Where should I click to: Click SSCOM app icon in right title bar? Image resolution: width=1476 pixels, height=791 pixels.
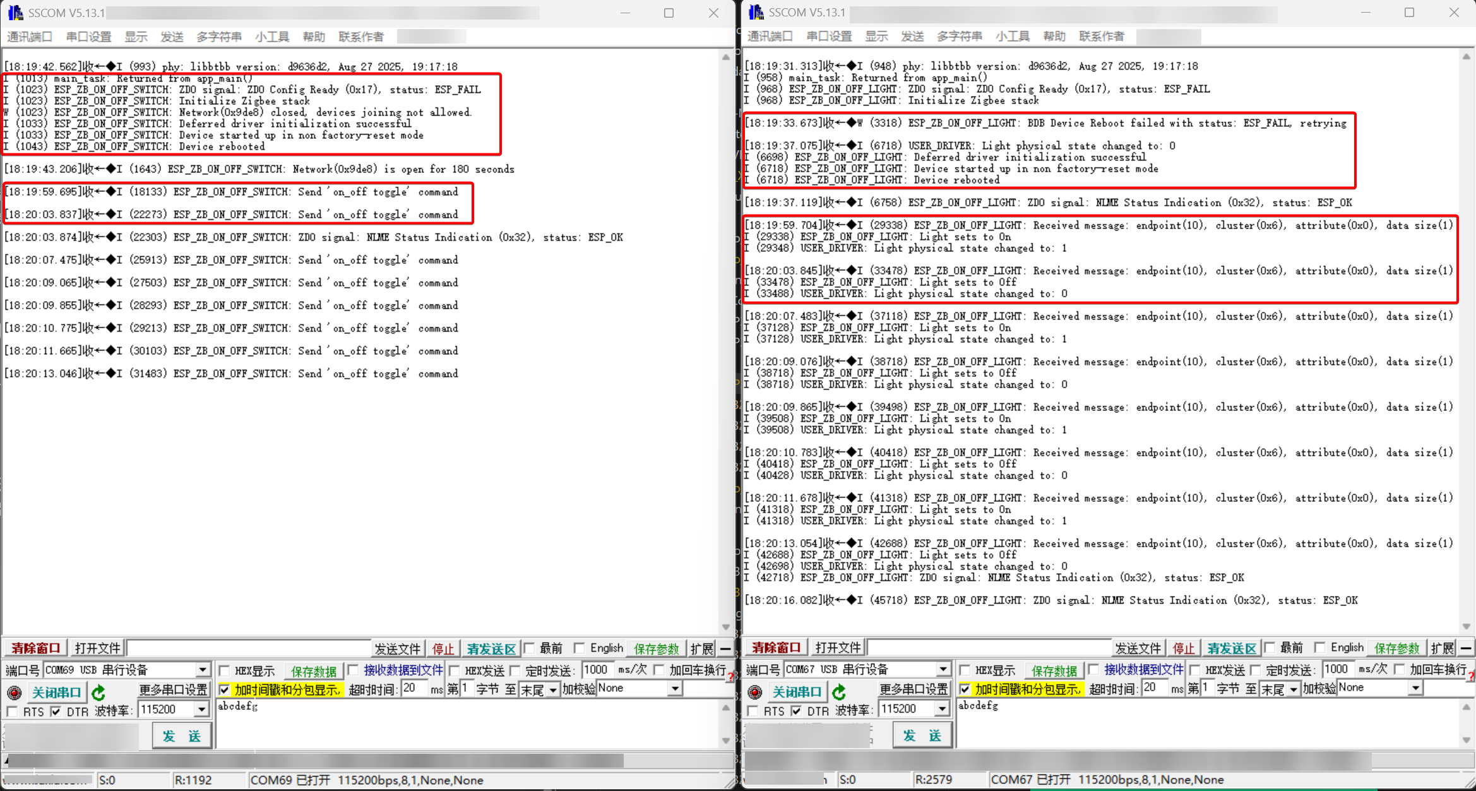756,13
